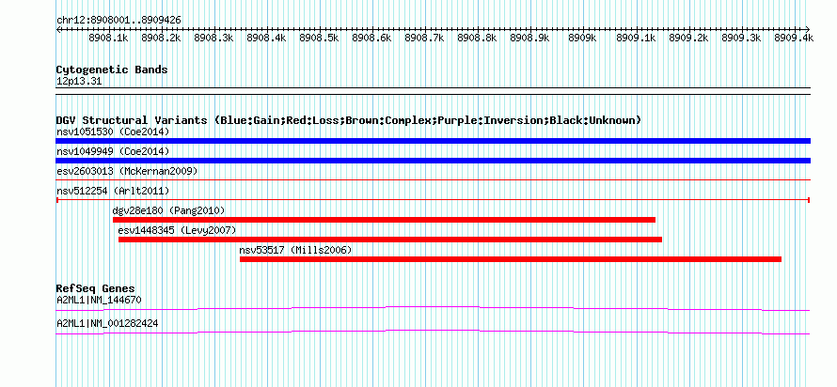
Task: Click the esv2603013 thin red line
Action: pyautogui.click(x=433, y=180)
